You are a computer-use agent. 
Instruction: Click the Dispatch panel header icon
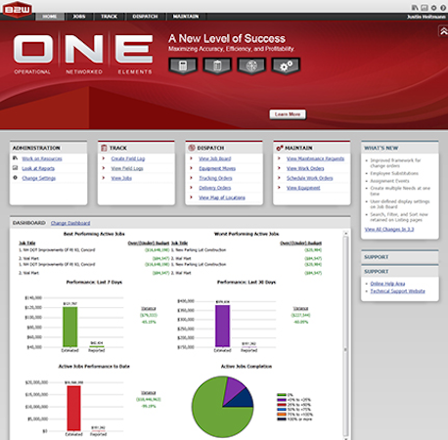(192, 148)
